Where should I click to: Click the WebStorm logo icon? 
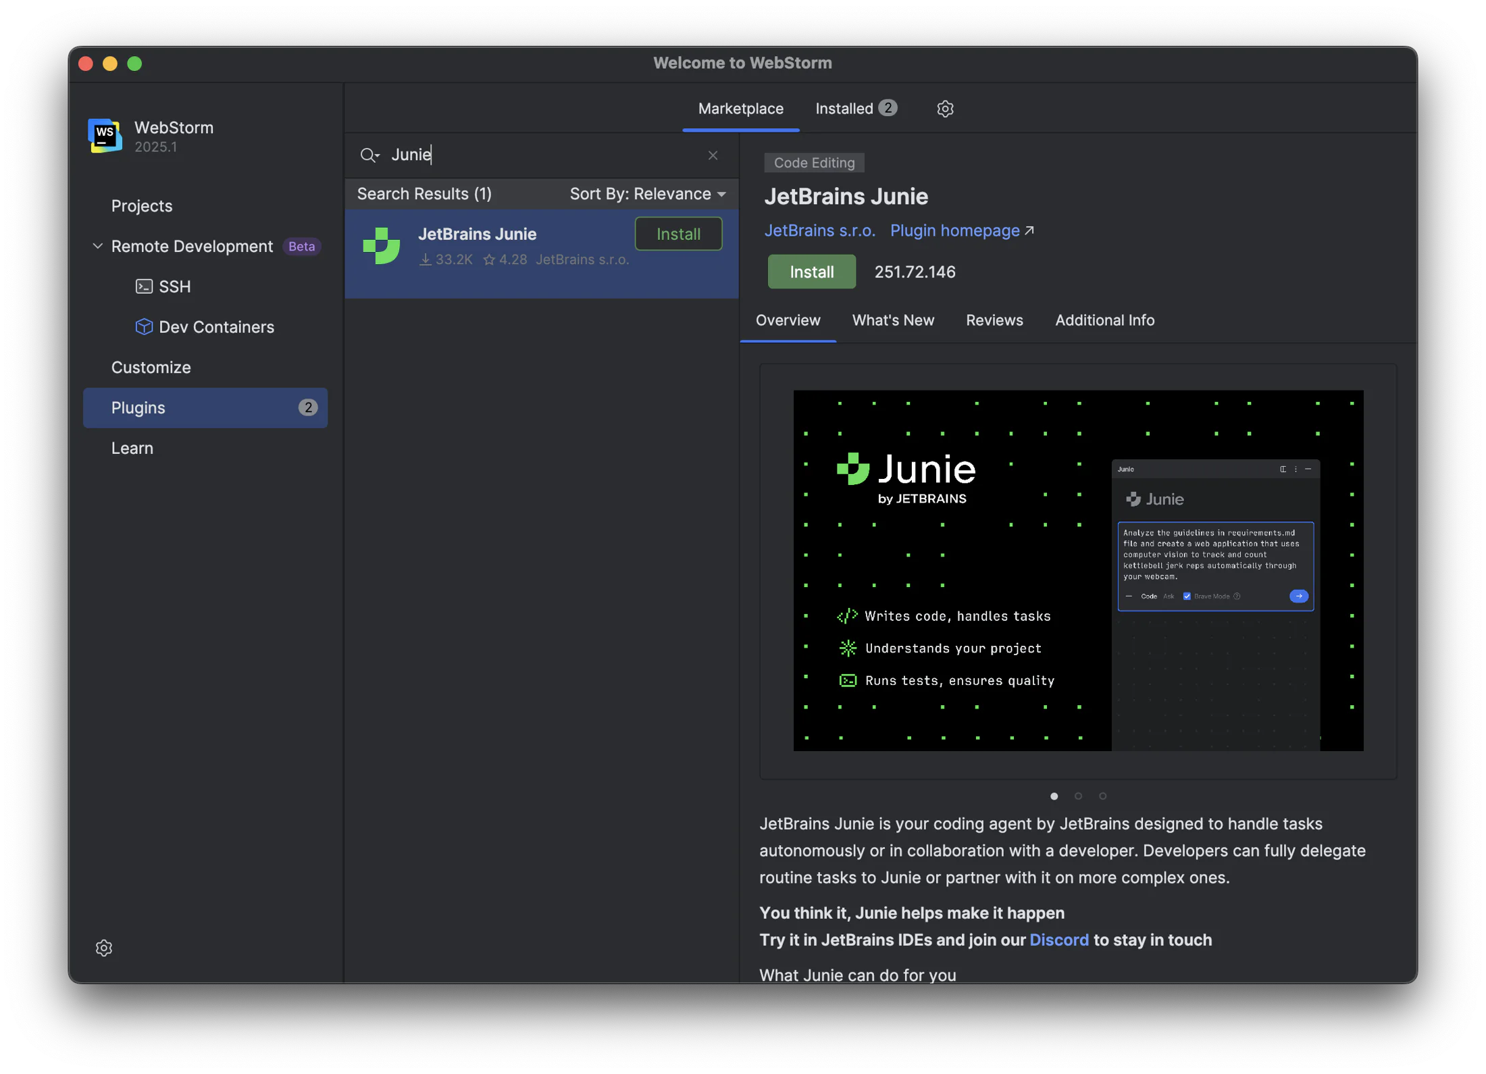105,136
